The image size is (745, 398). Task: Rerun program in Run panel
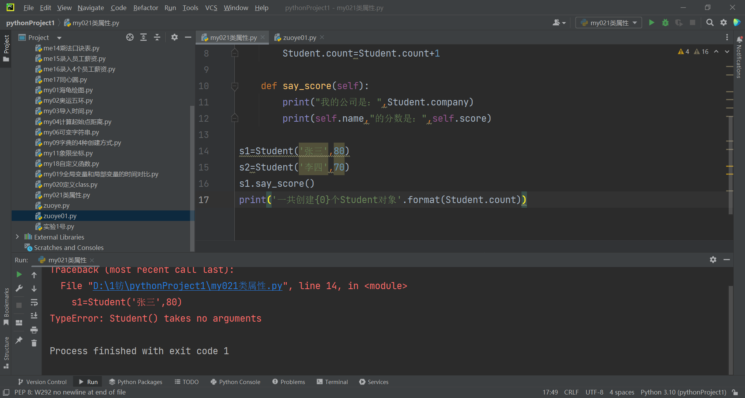(x=19, y=274)
